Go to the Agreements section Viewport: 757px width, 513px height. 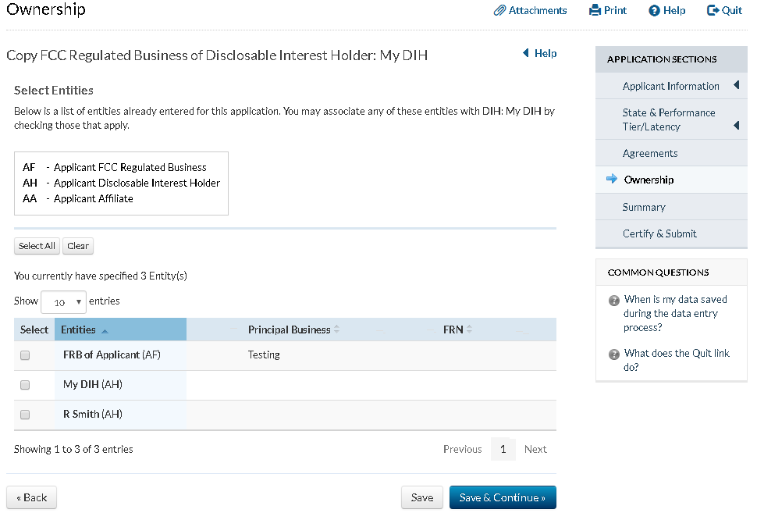pos(650,153)
